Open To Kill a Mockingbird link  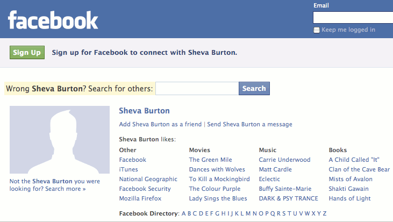(x=219, y=179)
